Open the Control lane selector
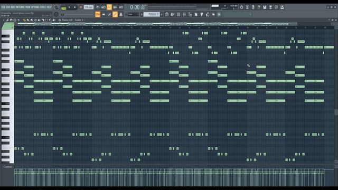 point(8,167)
